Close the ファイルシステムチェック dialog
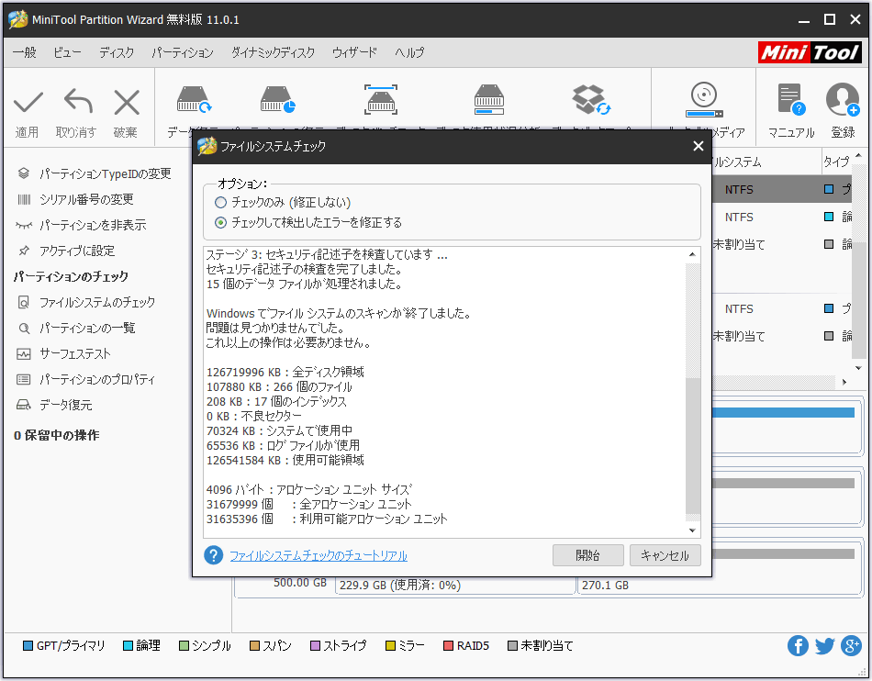 tap(699, 146)
